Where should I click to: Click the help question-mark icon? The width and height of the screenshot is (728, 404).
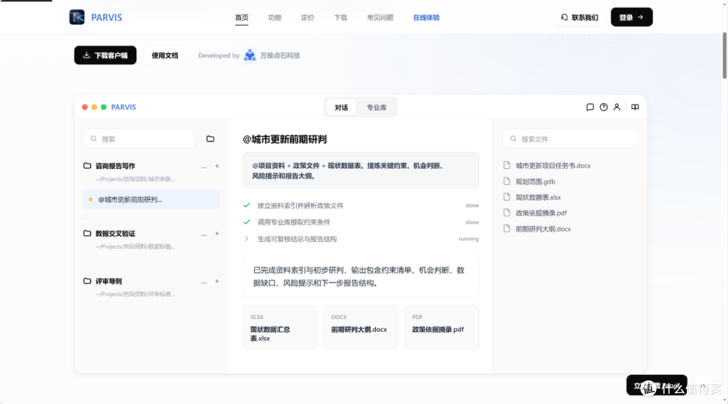[603, 107]
